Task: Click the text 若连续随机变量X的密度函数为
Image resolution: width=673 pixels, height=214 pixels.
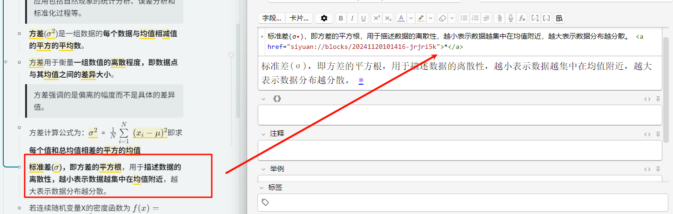Action: (x=79, y=208)
